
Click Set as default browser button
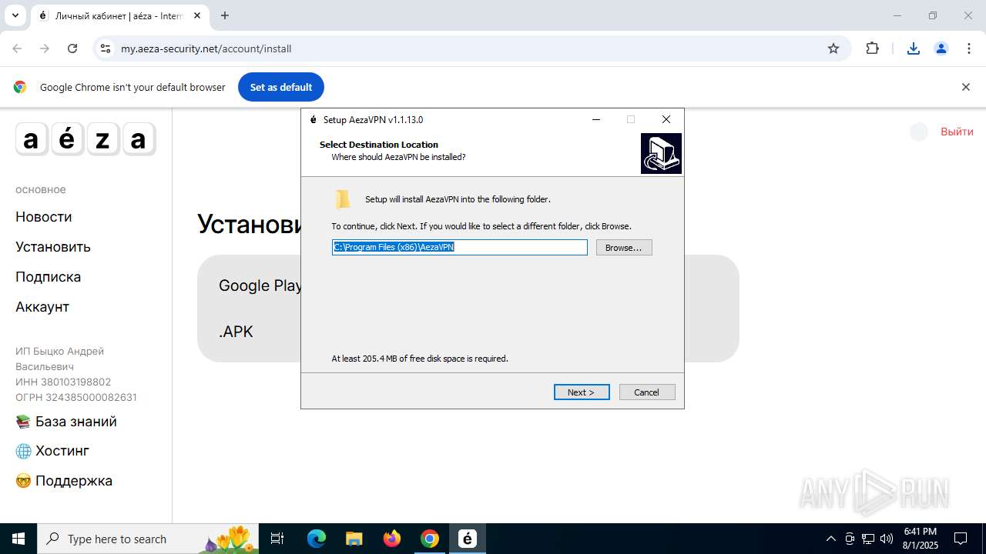(281, 87)
